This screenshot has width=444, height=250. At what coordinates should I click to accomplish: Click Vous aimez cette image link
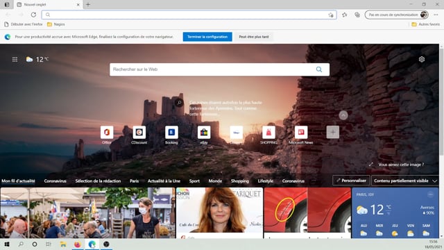pyautogui.click(x=401, y=165)
